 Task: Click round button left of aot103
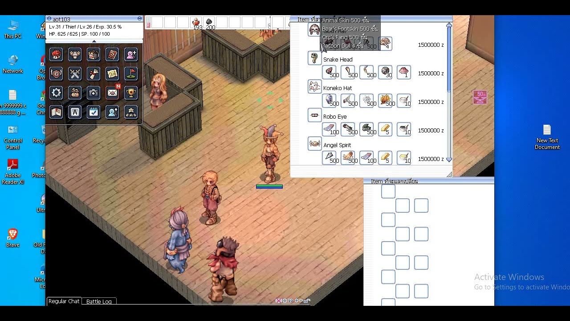[49, 19]
